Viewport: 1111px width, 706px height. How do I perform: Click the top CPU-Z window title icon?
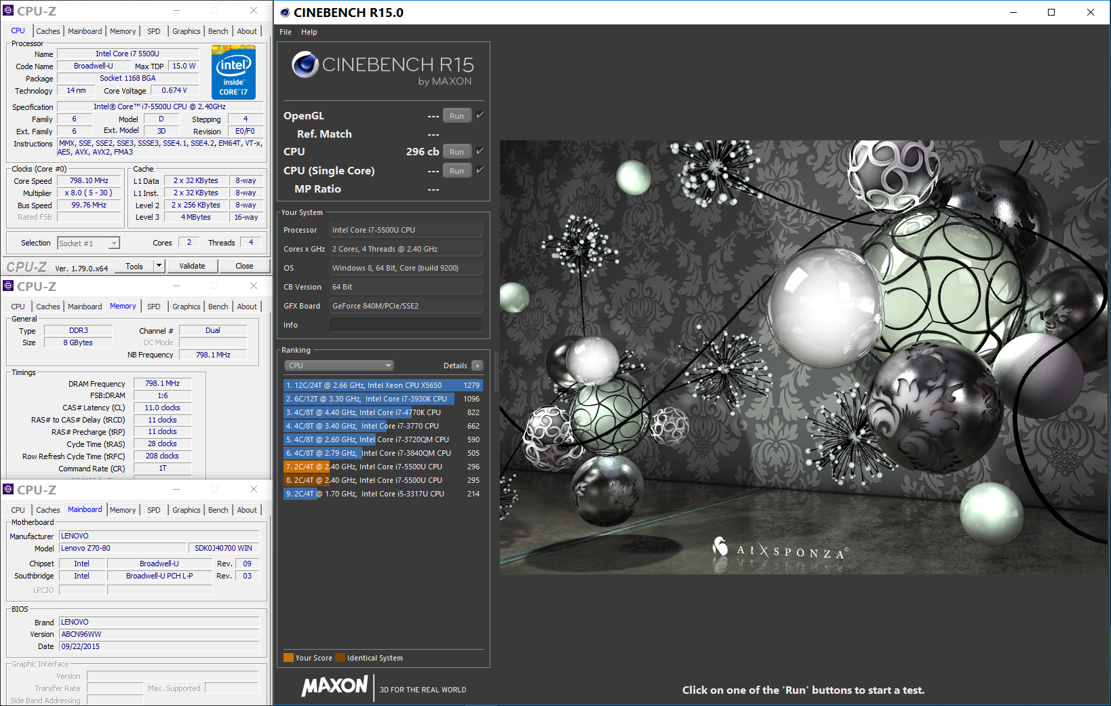[x=8, y=11]
